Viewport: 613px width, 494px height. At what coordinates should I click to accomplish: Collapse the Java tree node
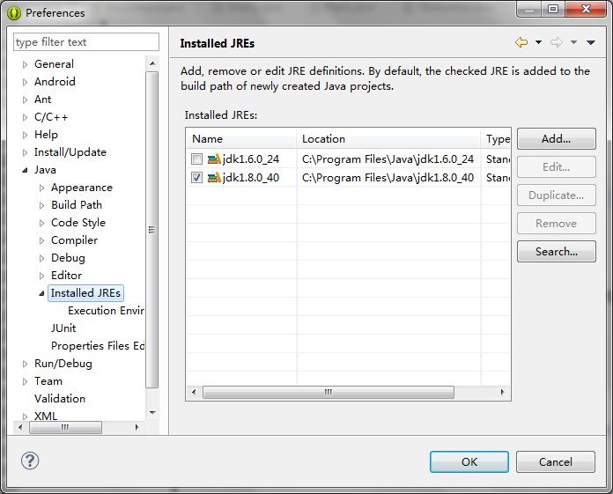[x=25, y=170]
